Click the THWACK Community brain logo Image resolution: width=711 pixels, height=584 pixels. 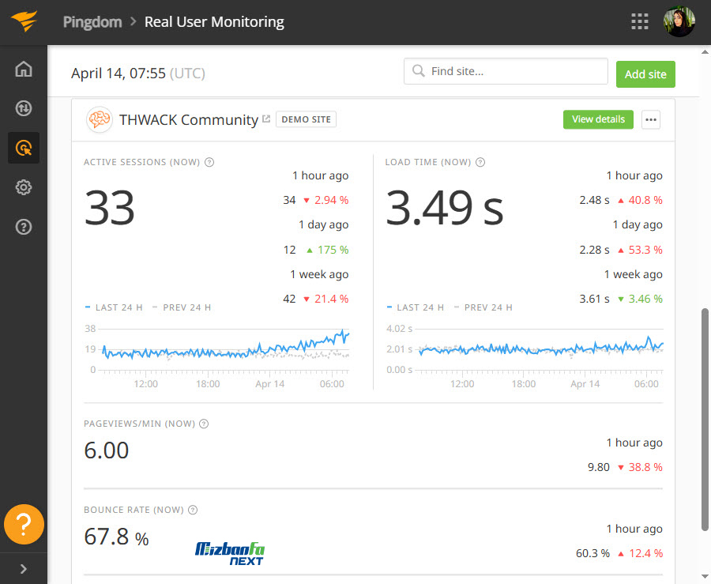(100, 119)
